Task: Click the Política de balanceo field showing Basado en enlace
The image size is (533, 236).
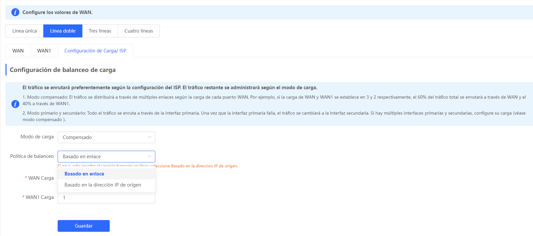Action: click(x=106, y=157)
